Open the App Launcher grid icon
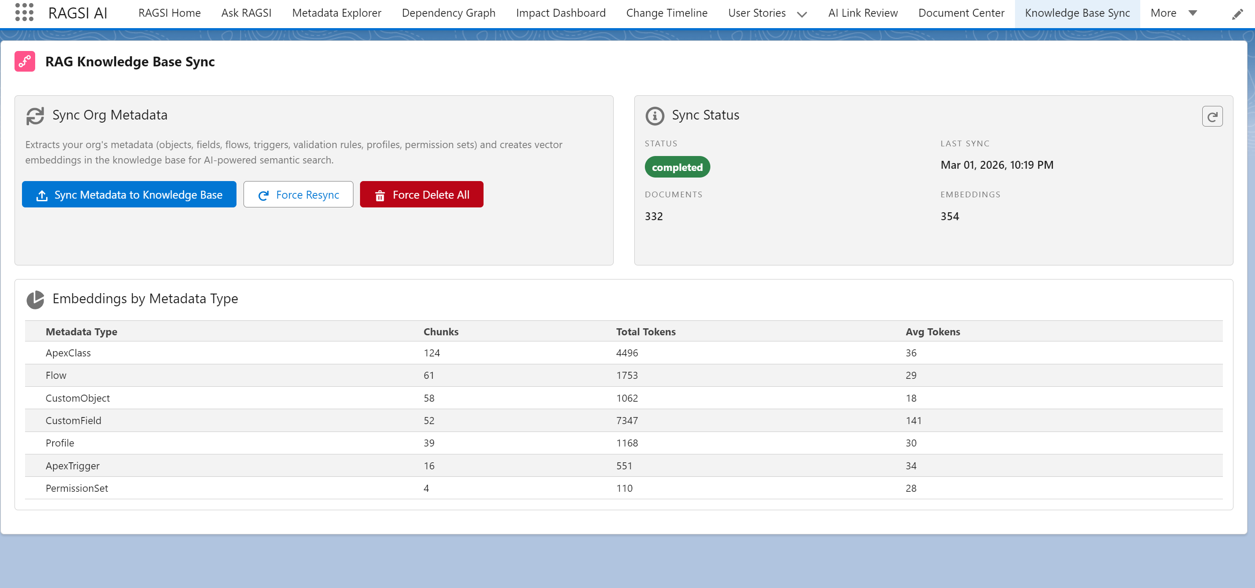 pyautogui.click(x=24, y=13)
